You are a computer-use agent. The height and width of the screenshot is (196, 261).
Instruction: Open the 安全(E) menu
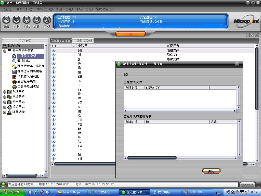(7, 9)
